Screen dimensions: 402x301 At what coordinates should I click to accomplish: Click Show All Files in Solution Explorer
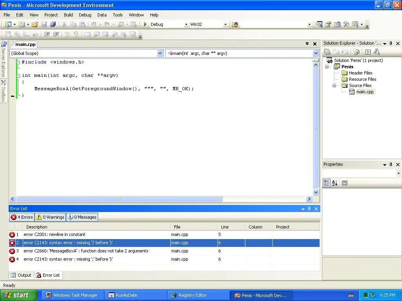coord(356,52)
